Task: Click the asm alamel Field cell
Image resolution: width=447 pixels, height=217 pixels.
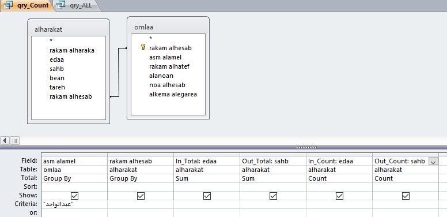Action: click(74, 161)
